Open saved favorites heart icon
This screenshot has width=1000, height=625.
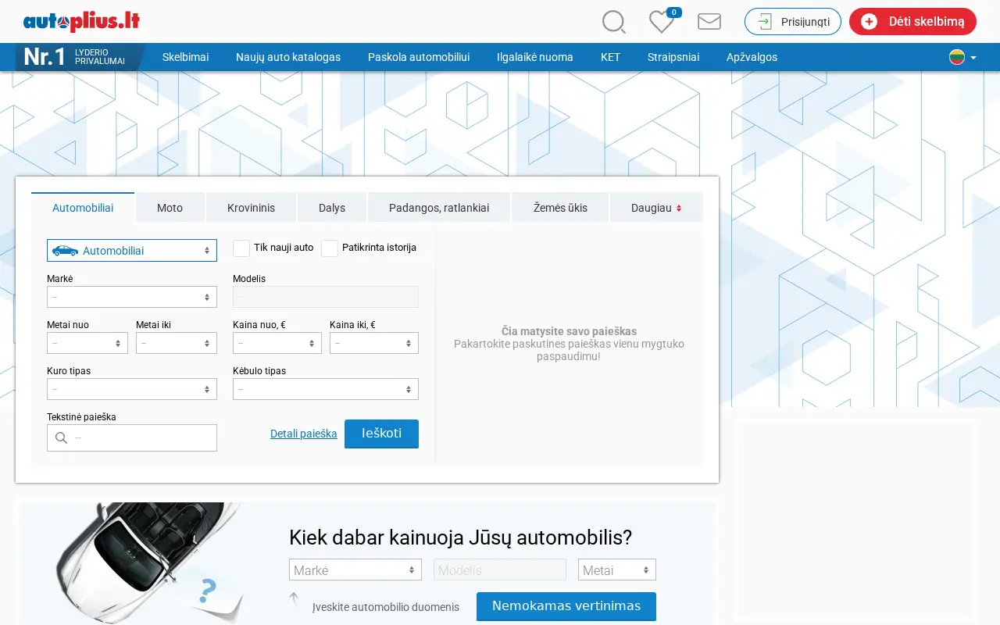point(661,22)
